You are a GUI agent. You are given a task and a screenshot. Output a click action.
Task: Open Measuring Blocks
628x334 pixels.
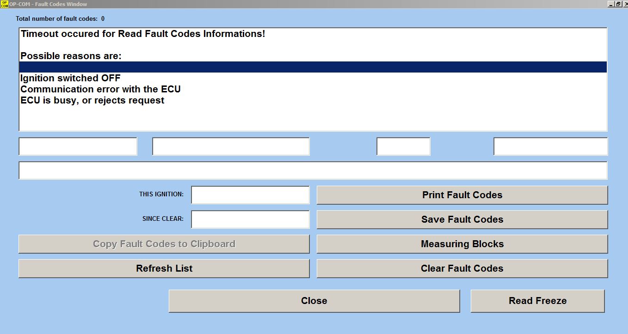tap(462, 244)
